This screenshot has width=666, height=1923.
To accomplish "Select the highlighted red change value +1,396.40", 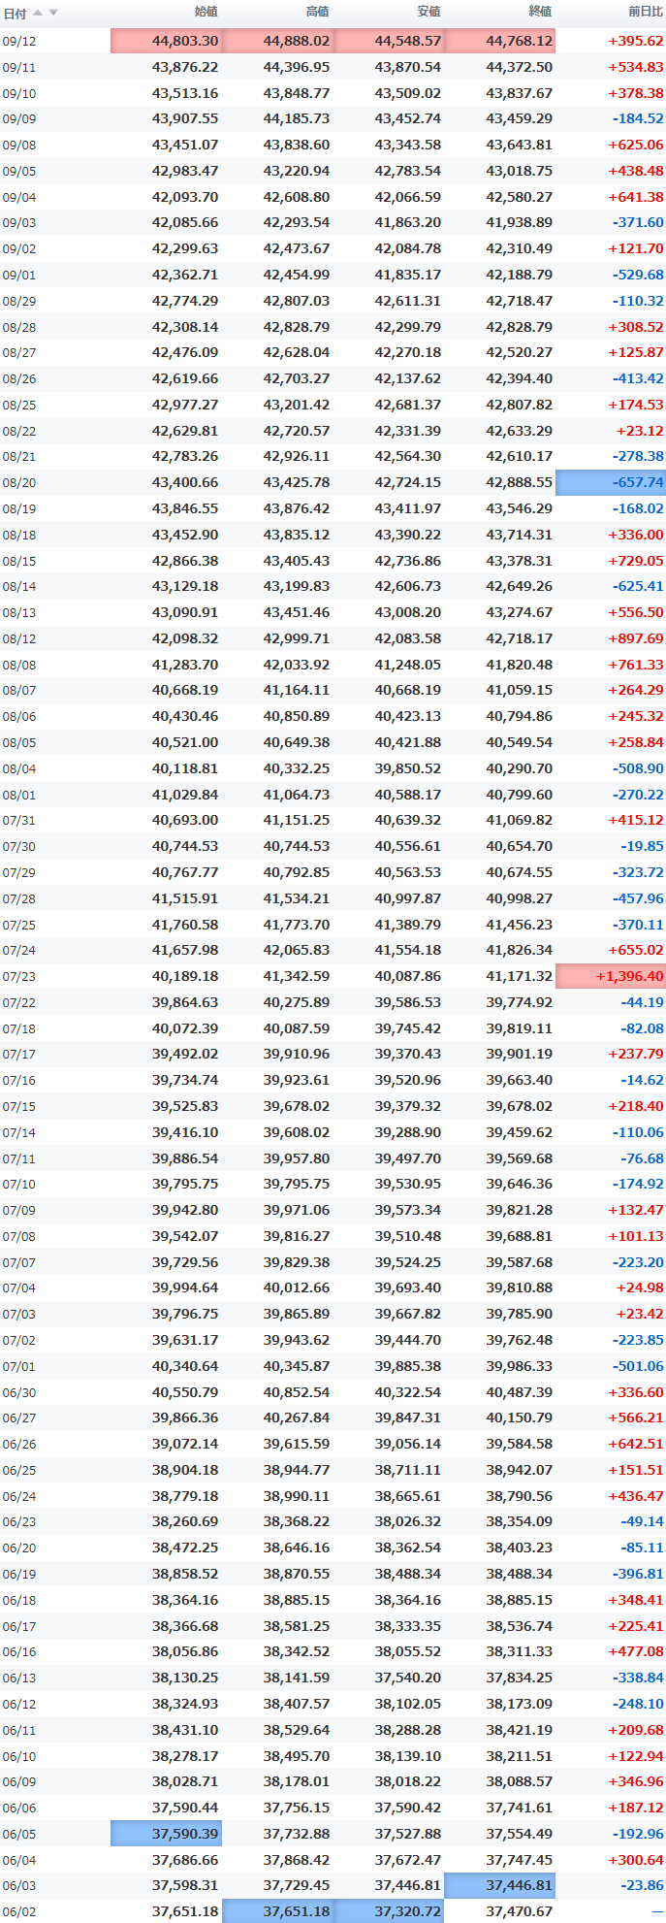I will pyautogui.click(x=611, y=976).
